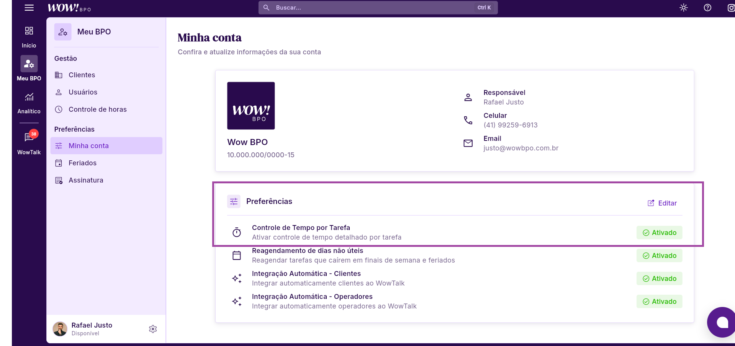The width and height of the screenshot is (735, 346).
Task: Select Usuários from the sidebar
Action: (x=83, y=92)
